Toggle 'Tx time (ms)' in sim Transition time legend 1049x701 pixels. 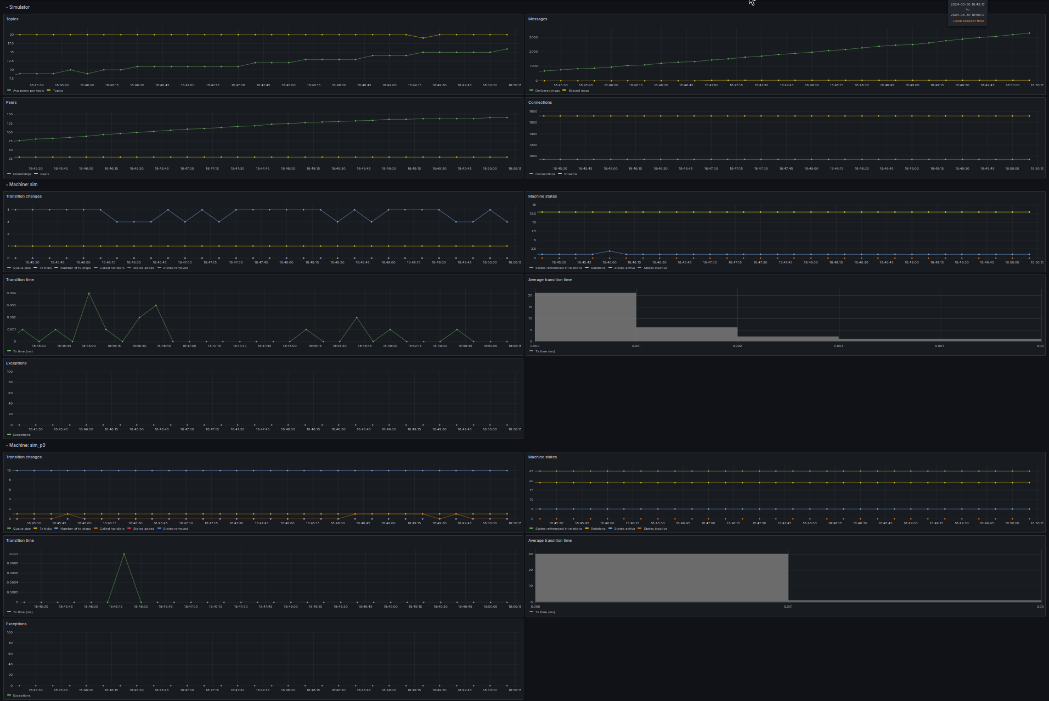coord(23,351)
